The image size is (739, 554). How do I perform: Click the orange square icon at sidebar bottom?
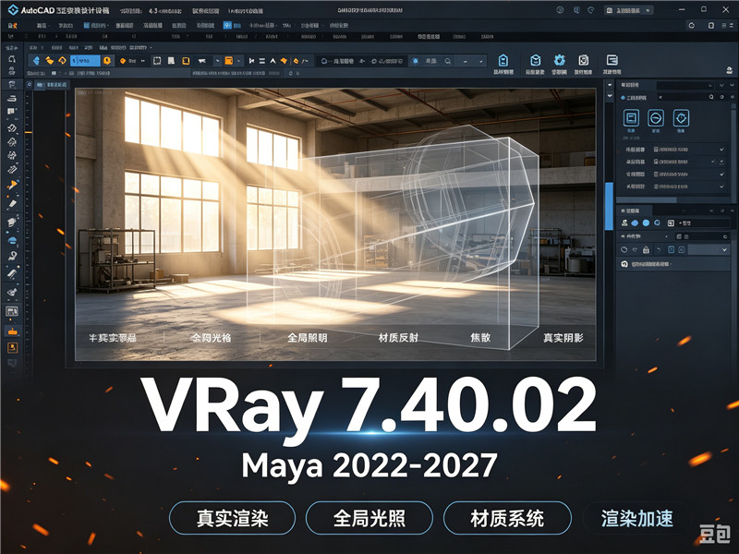pyautogui.click(x=12, y=348)
